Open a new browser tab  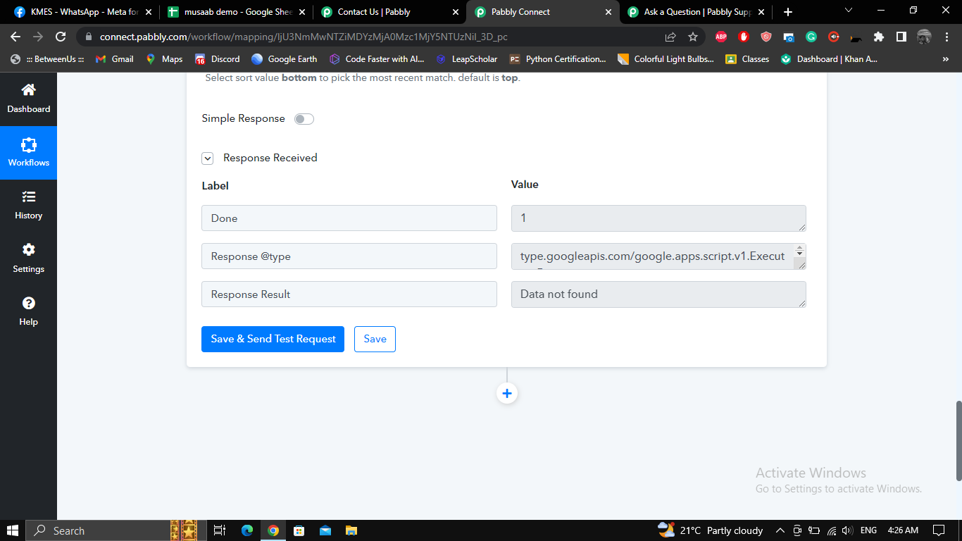787,12
